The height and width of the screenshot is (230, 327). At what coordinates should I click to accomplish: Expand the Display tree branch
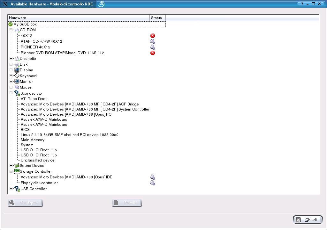pos(11,70)
